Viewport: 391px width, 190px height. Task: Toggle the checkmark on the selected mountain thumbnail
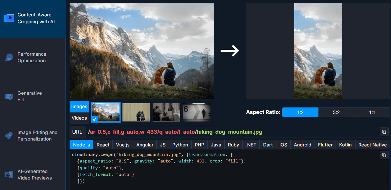point(95,120)
